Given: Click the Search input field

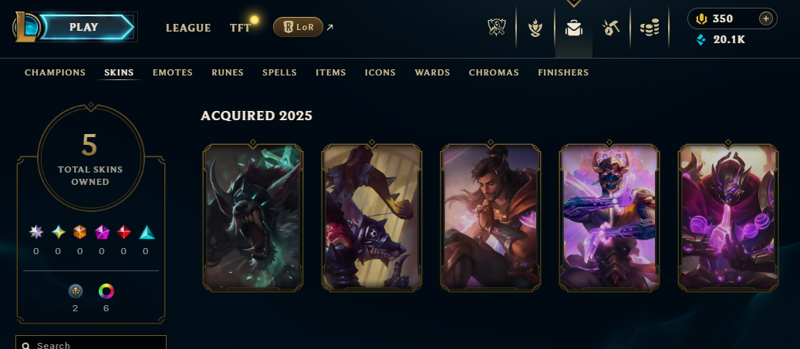Looking at the screenshot, I should tap(91, 342).
